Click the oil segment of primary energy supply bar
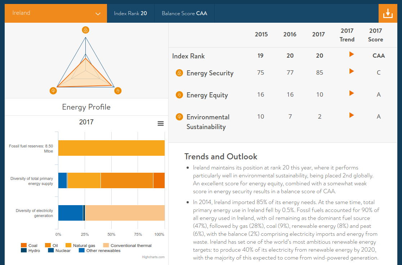This screenshot has width=402, height=265. (x=127, y=181)
